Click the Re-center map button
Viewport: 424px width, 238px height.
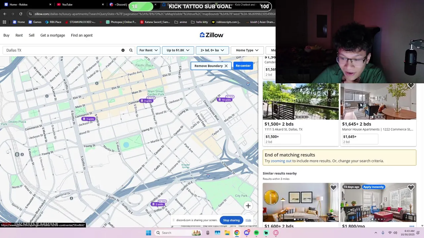pyautogui.click(x=243, y=65)
